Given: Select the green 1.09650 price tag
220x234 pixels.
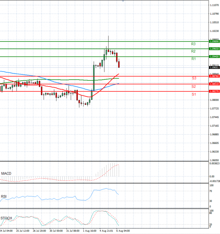Looking at the screenshot, I should pyautogui.click(x=214, y=49).
